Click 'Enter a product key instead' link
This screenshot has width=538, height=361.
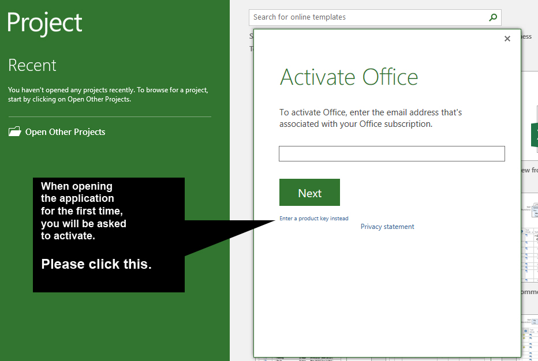pyautogui.click(x=313, y=219)
